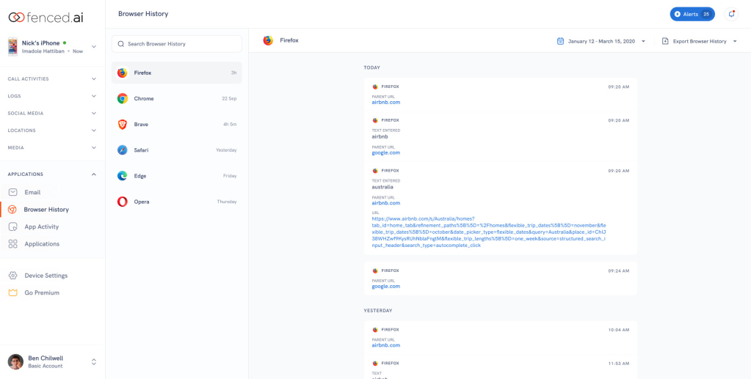Open google.com link under text entered airbnb
Image resolution: width=751 pixels, height=379 pixels.
click(385, 153)
